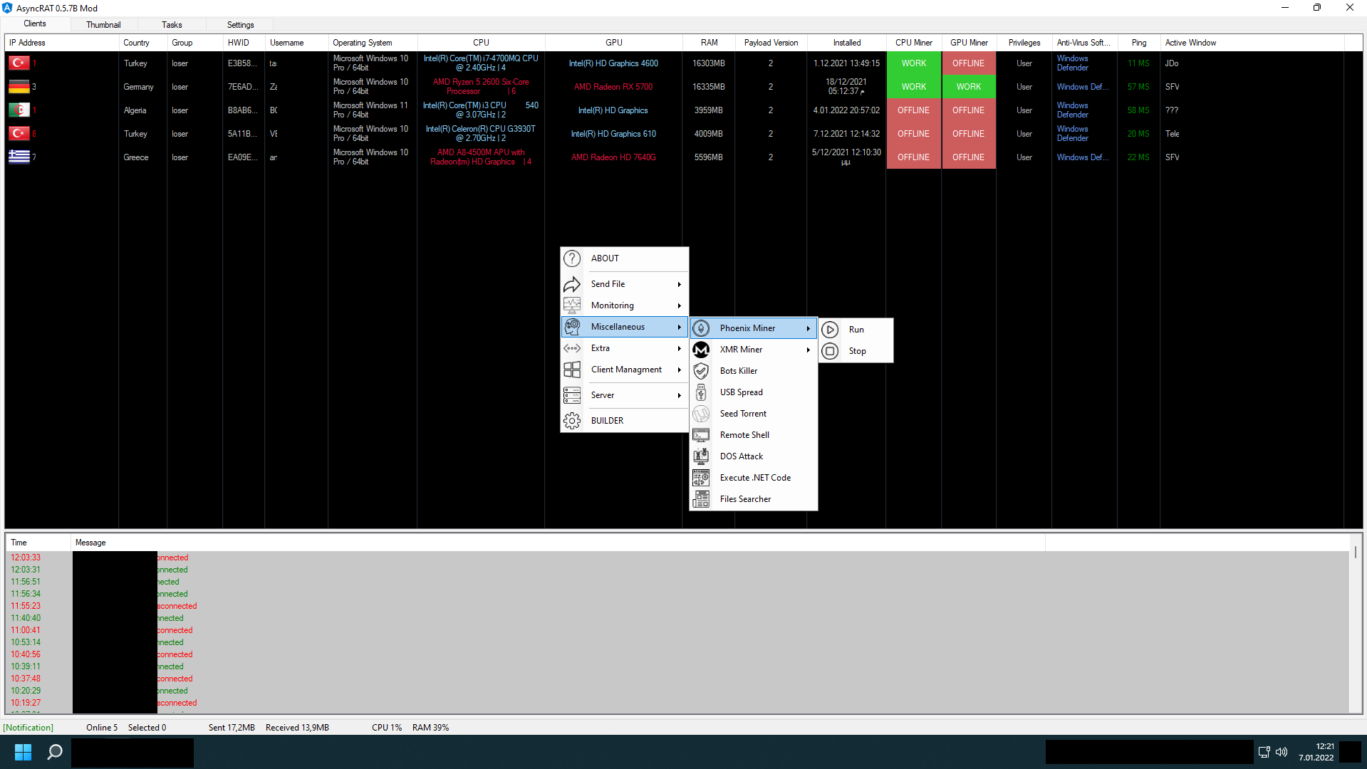Click the BUILDER gear icon
This screenshot has height=769, width=1367.
572,421
